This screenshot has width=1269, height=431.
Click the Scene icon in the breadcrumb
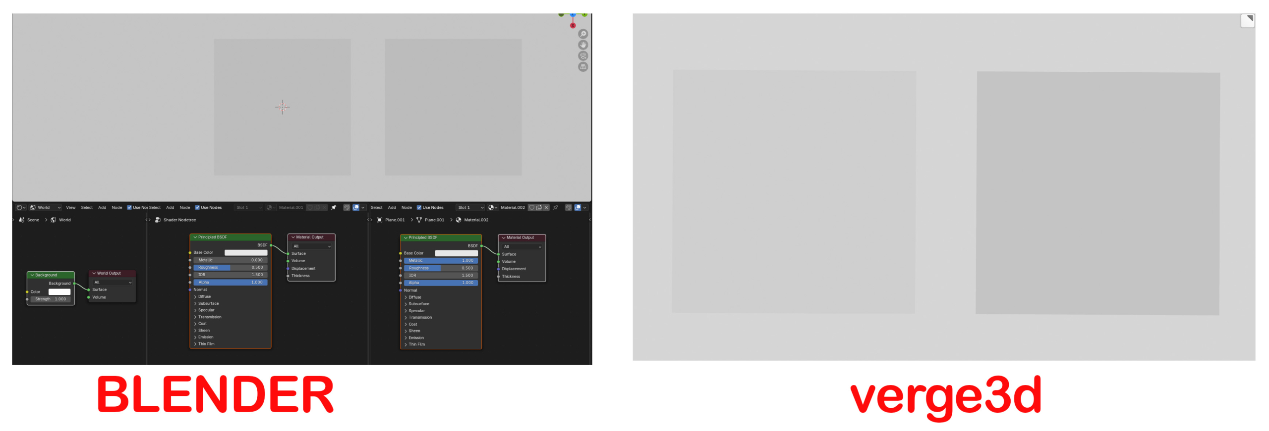pyautogui.click(x=21, y=220)
